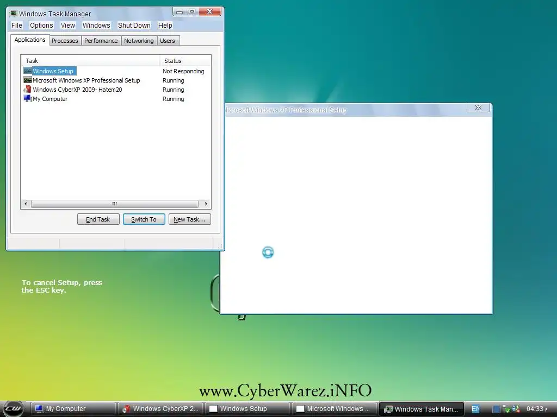Click the New Task... button
Image resolution: width=557 pixels, height=417 pixels.
189,219
